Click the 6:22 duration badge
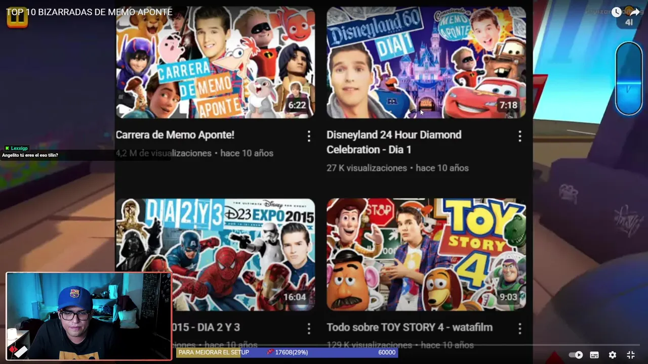This screenshot has height=364, width=648. 297,105
